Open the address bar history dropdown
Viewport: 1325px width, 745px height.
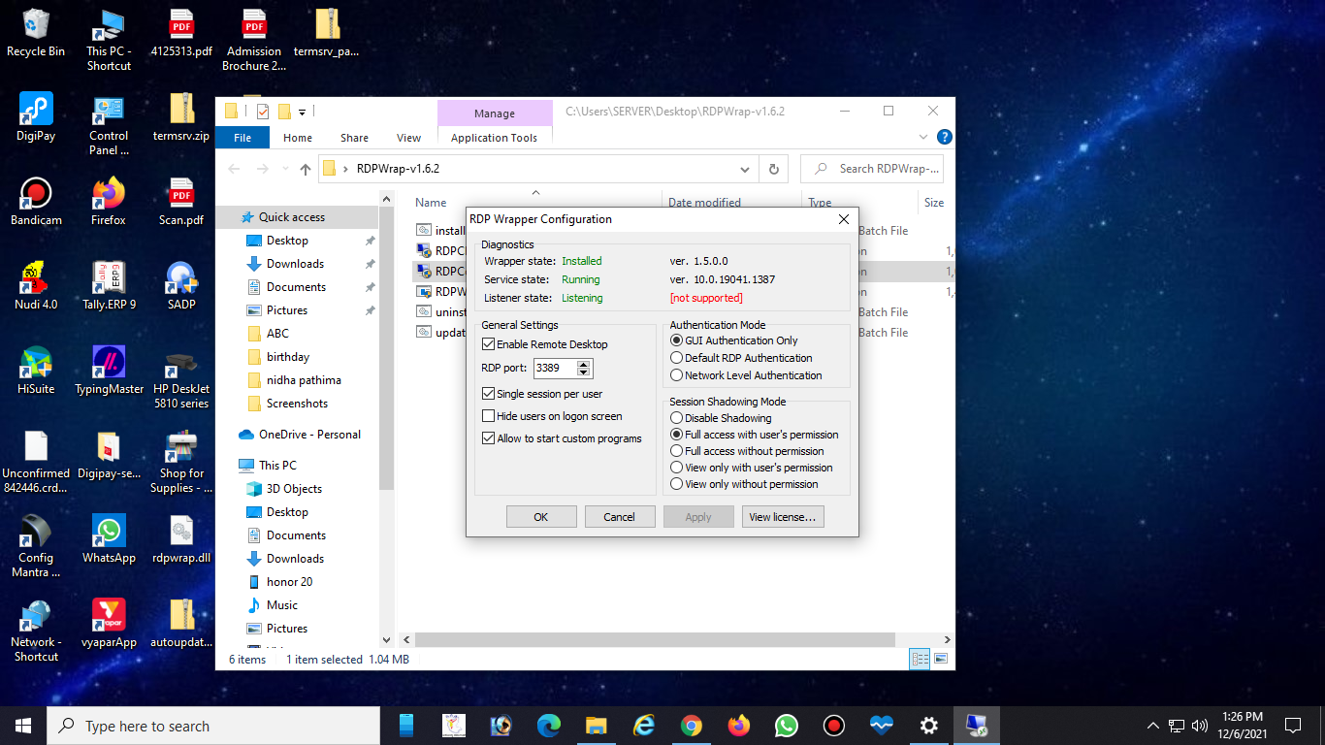tap(745, 169)
